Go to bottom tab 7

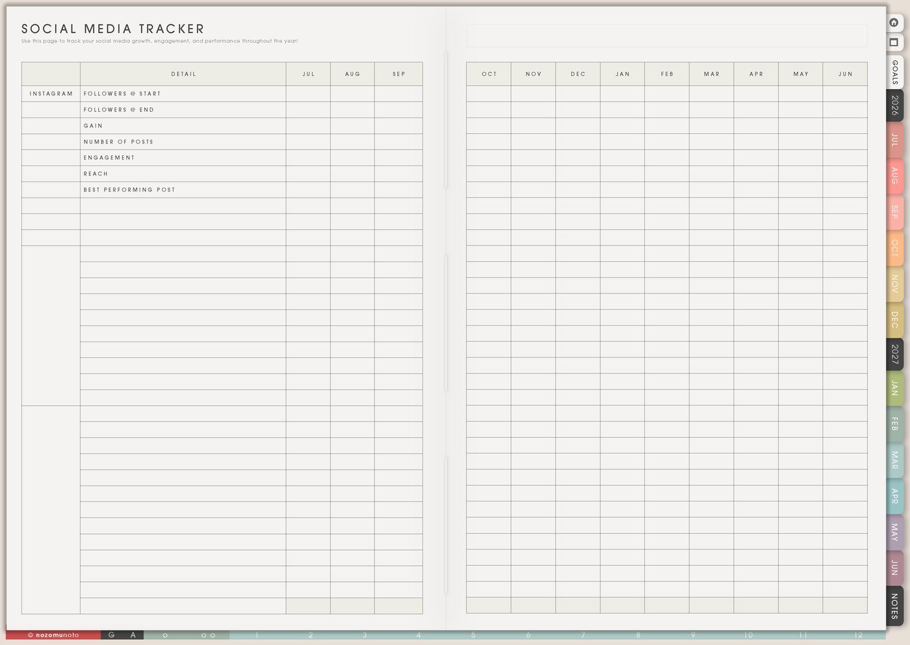tap(583, 635)
